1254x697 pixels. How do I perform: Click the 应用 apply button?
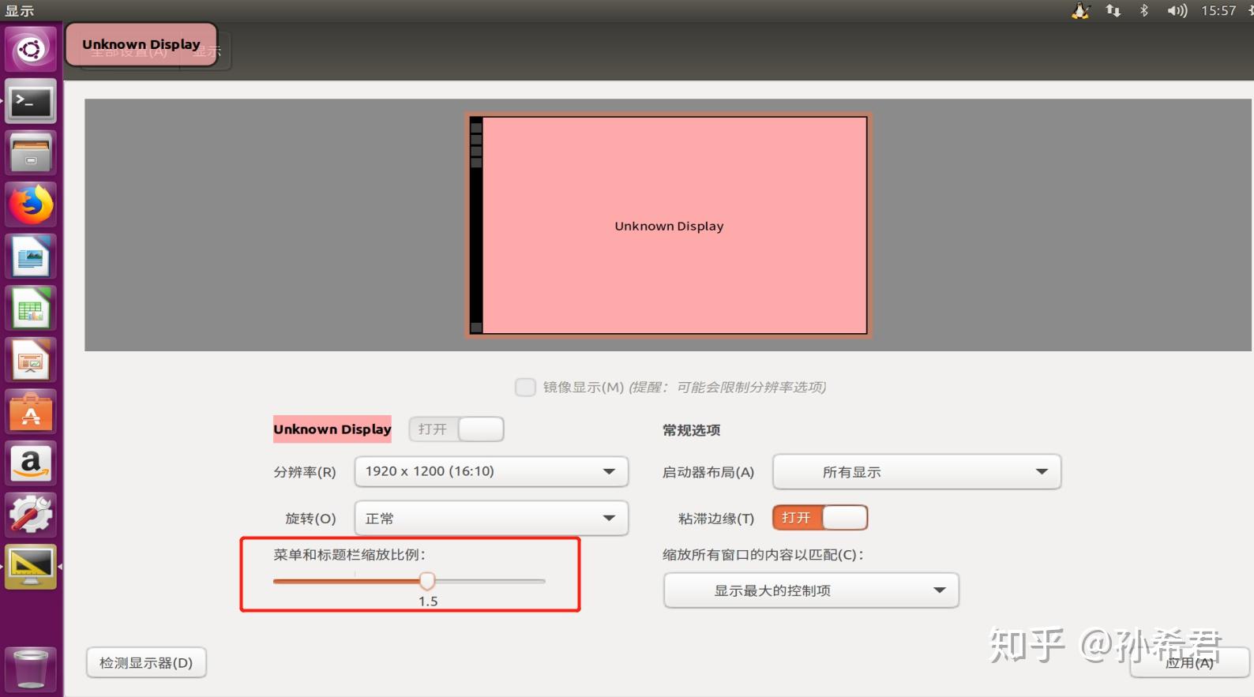tap(1189, 663)
